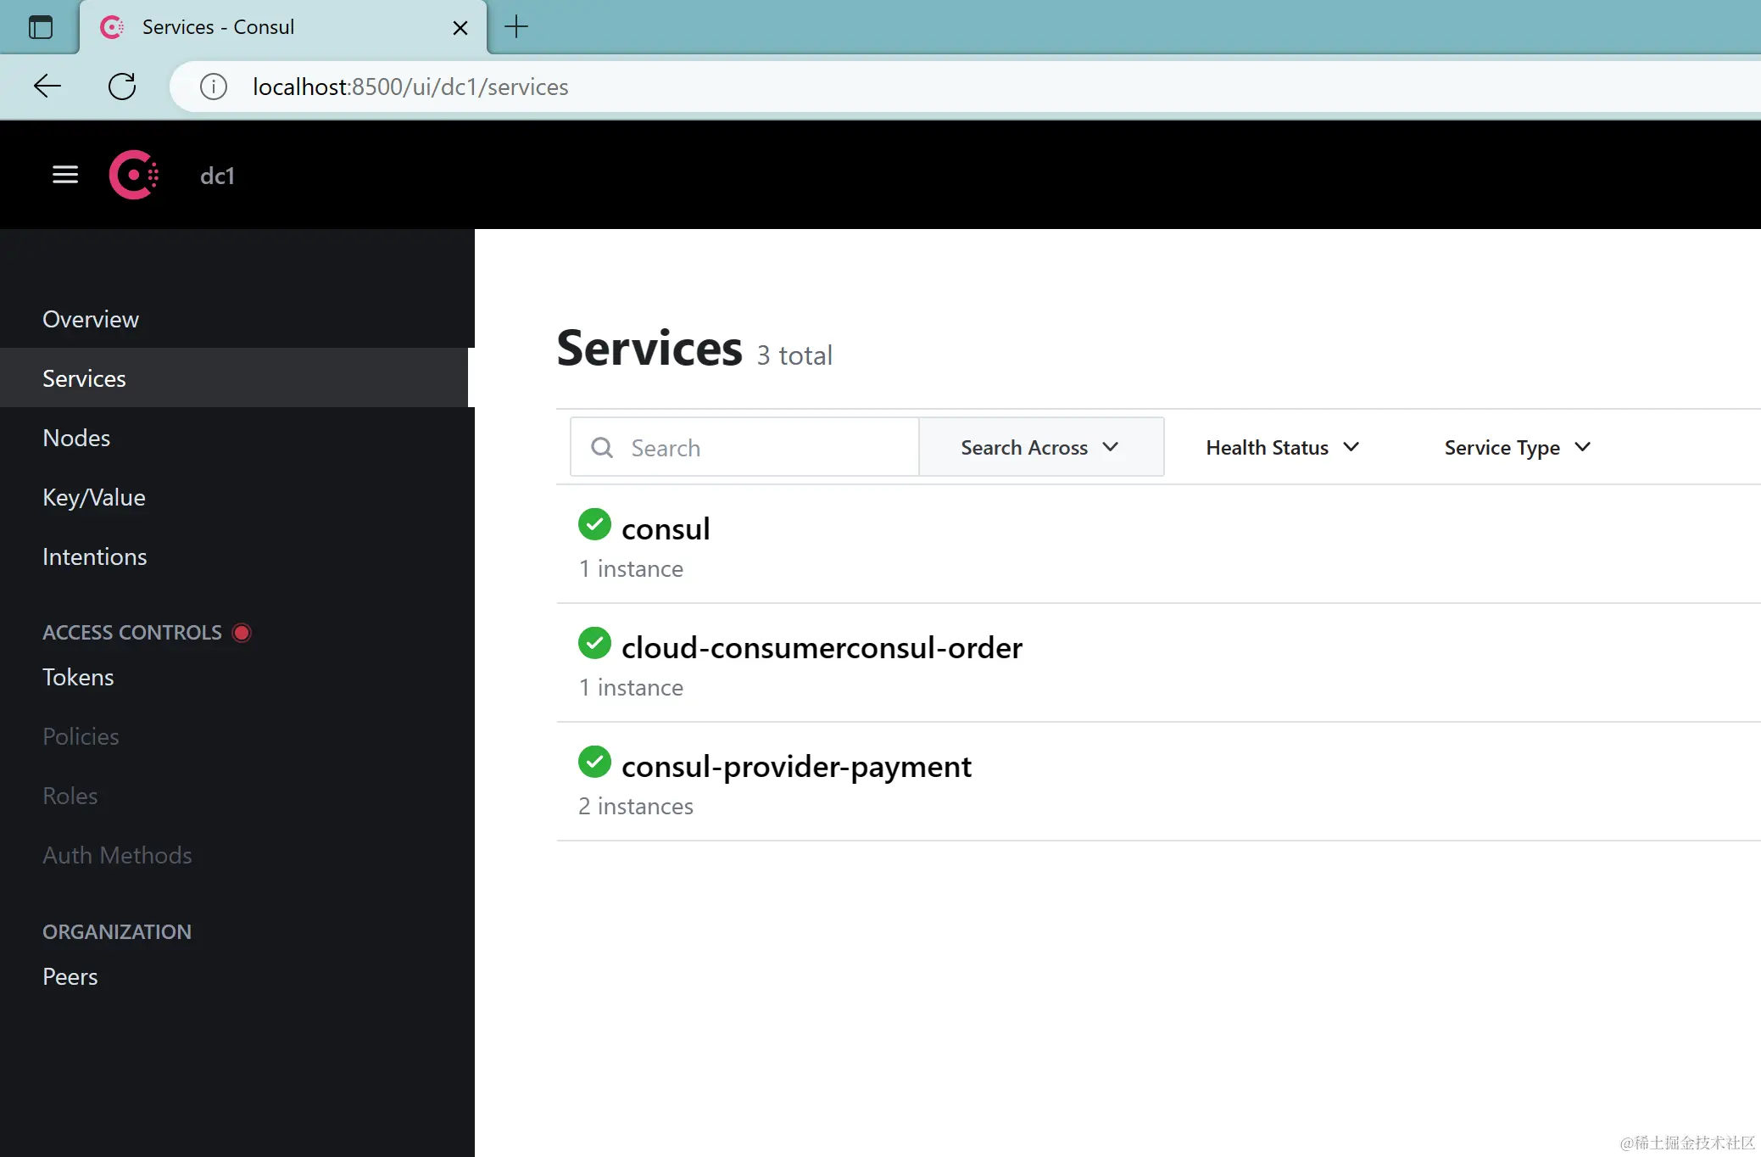Close the Services - Consul tab
Viewport: 1761px width, 1157px height.
[460, 28]
